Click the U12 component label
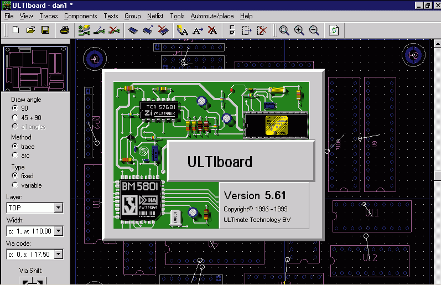Screen dimensions: 441x285 [x=370, y=257]
